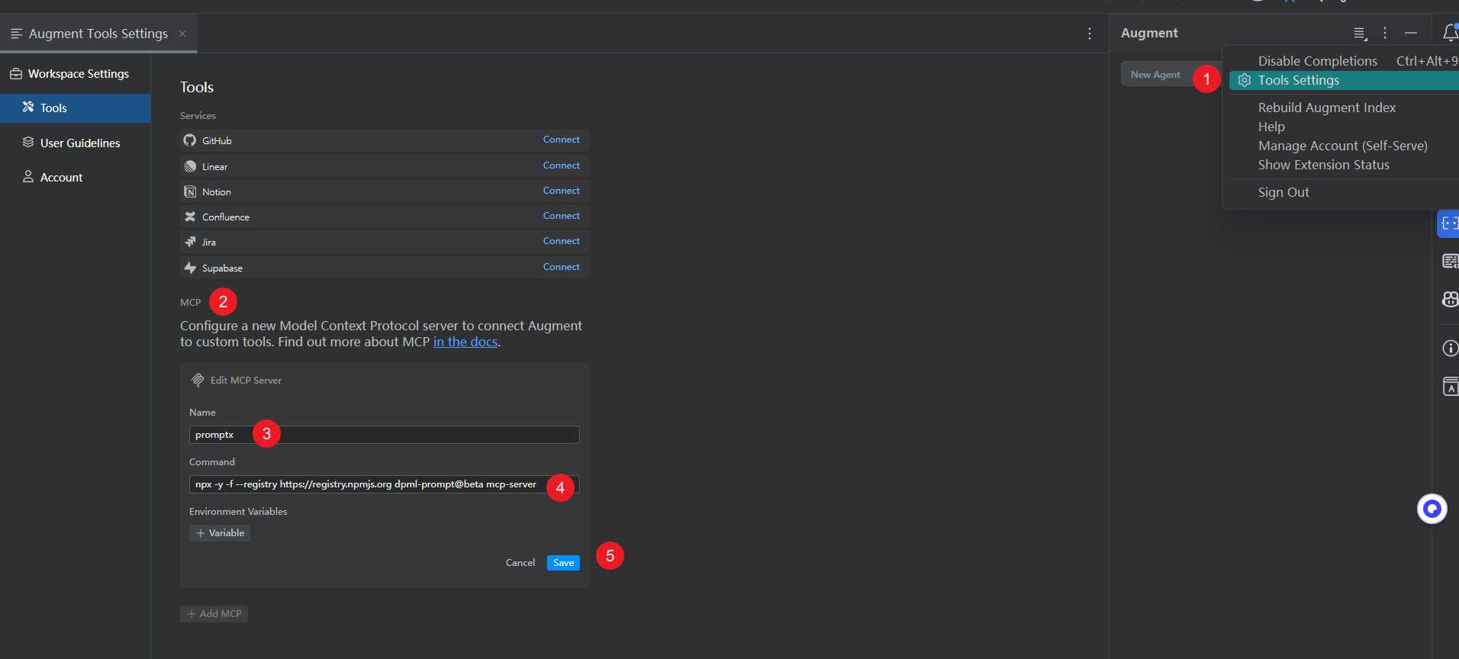Connect the Notion service
Image resolution: width=1459 pixels, height=659 pixels.
[x=561, y=191]
